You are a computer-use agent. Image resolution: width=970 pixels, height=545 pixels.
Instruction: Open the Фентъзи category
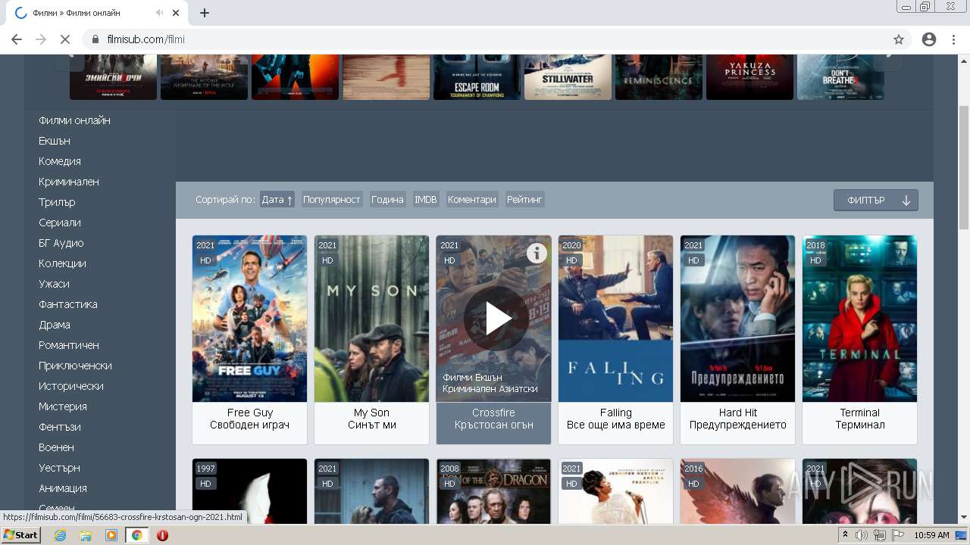(x=60, y=427)
